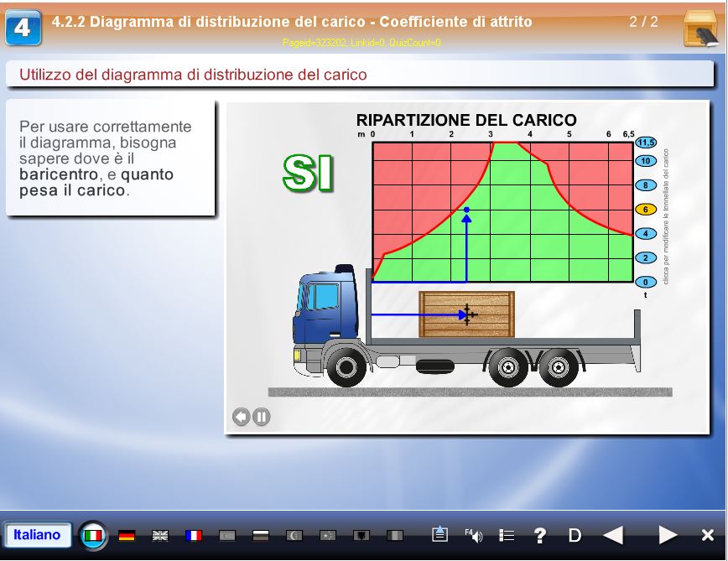Pause the animation with the pause button
Image resolution: width=728 pixels, height=561 pixels.
coord(261,416)
